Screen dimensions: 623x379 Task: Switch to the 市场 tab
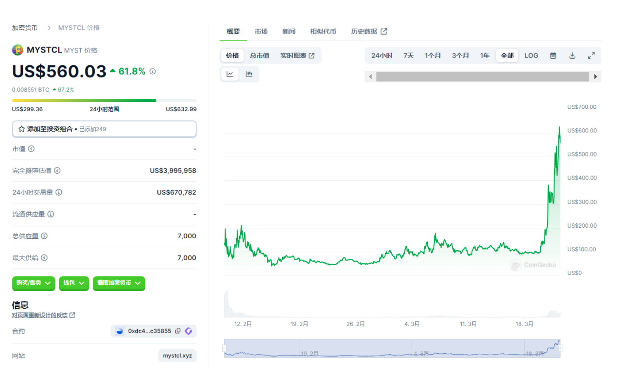(x=261, y=31)
